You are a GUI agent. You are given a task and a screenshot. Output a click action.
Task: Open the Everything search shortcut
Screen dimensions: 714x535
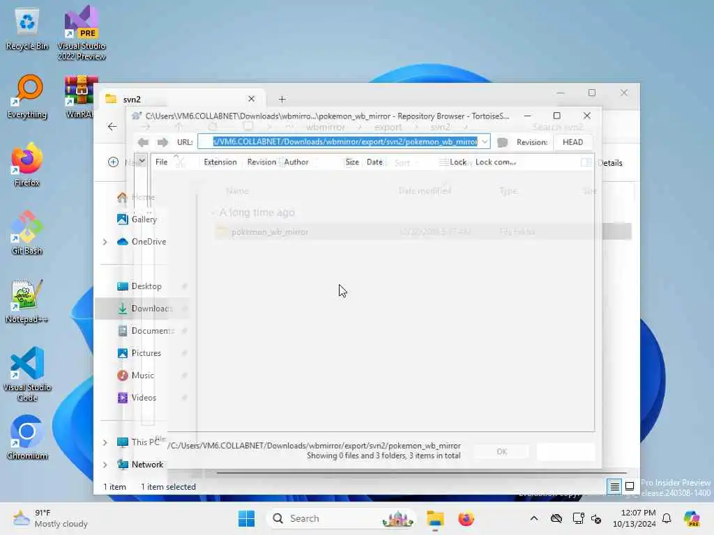click(x=27, y=97)
